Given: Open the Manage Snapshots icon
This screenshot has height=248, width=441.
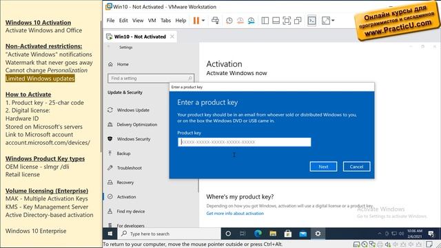Looking at the screenshot, I should (251, 21).
